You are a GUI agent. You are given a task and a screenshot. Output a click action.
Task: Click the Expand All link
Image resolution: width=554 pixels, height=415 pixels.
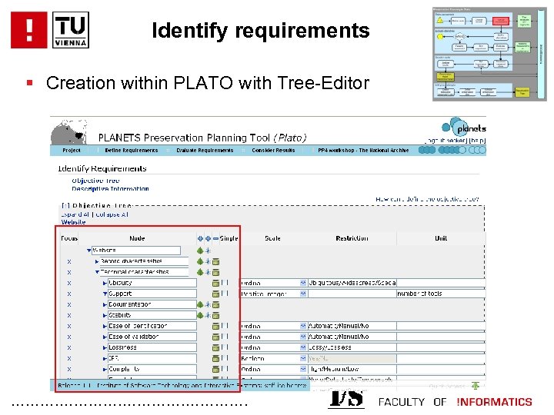click(75, 214)
